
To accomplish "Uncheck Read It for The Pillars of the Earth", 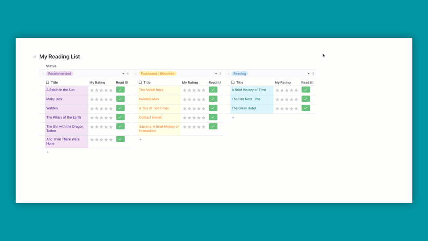I will (x=120, y=117).
